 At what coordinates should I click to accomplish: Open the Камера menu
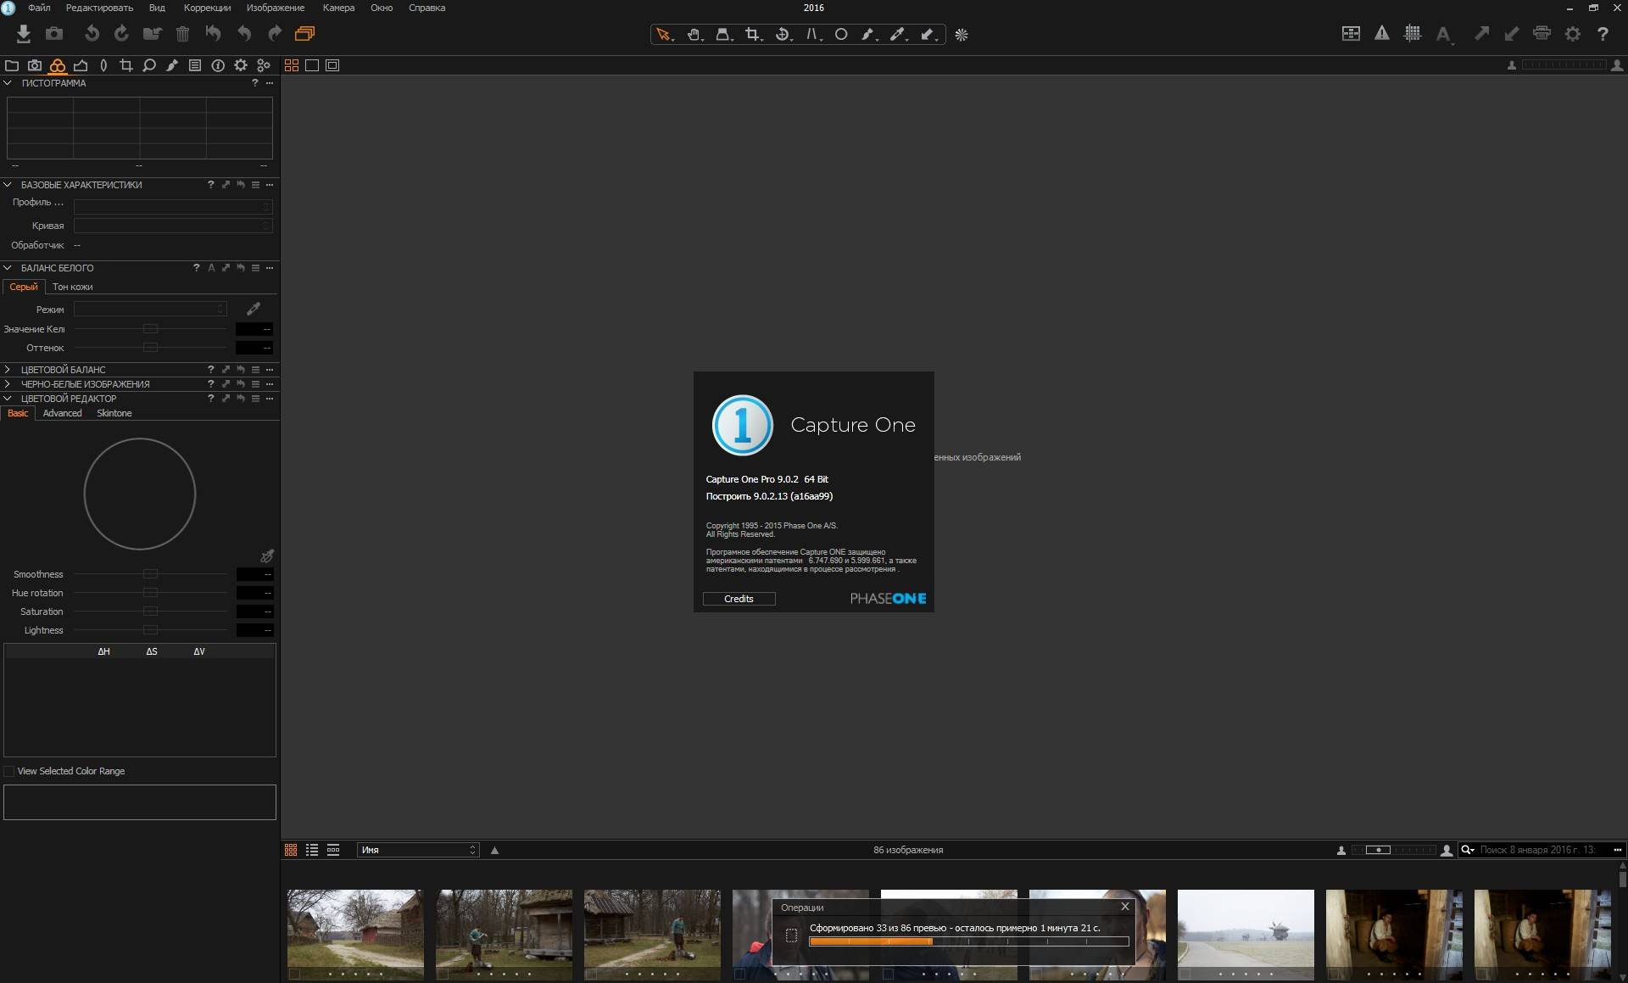(338, 8)
